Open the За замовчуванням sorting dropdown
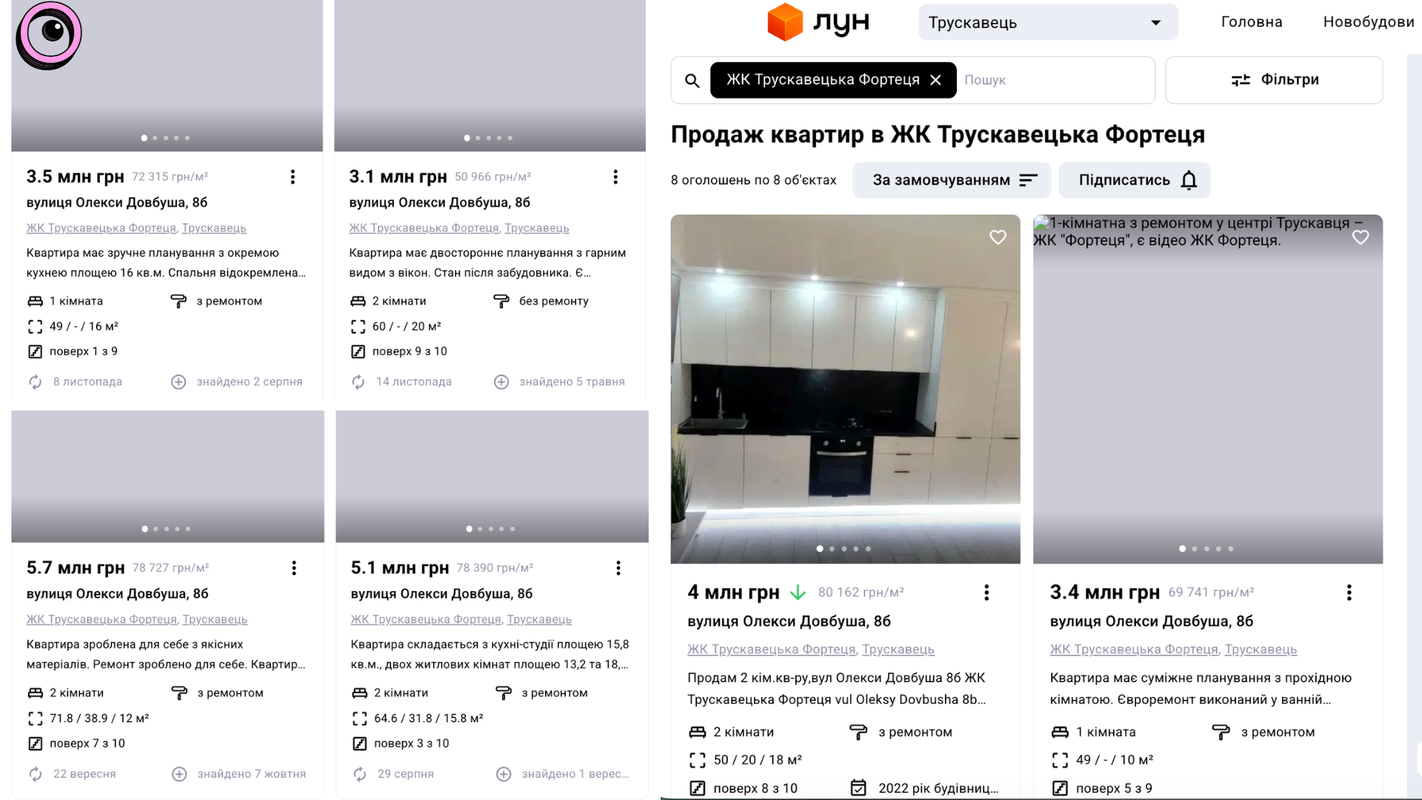 pyautogui.click(x=952, y=180)
